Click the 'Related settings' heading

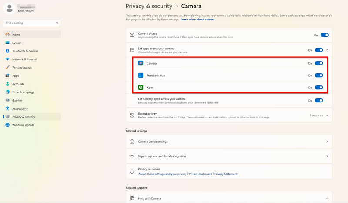(x=137, y=131)
